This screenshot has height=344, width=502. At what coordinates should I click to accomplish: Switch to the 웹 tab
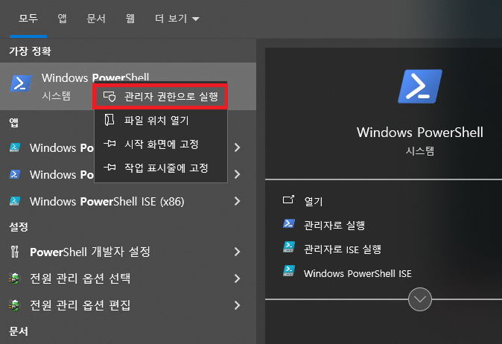pyautogui.click(x=130, y=19)
